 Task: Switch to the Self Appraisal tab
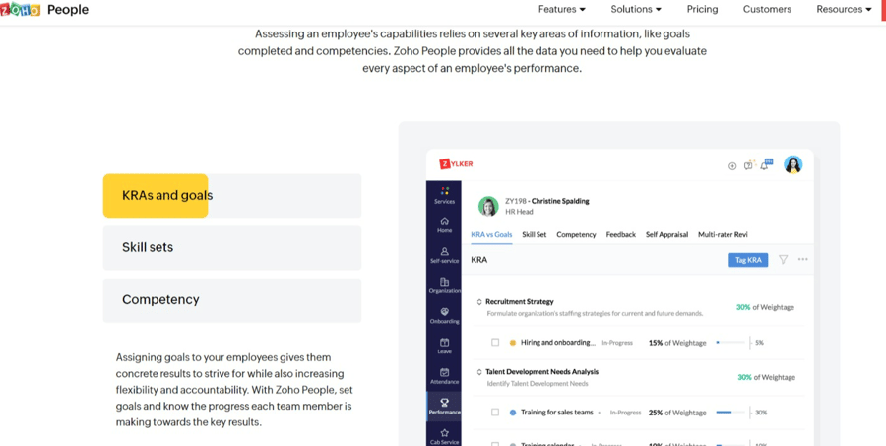pos(666,234)
